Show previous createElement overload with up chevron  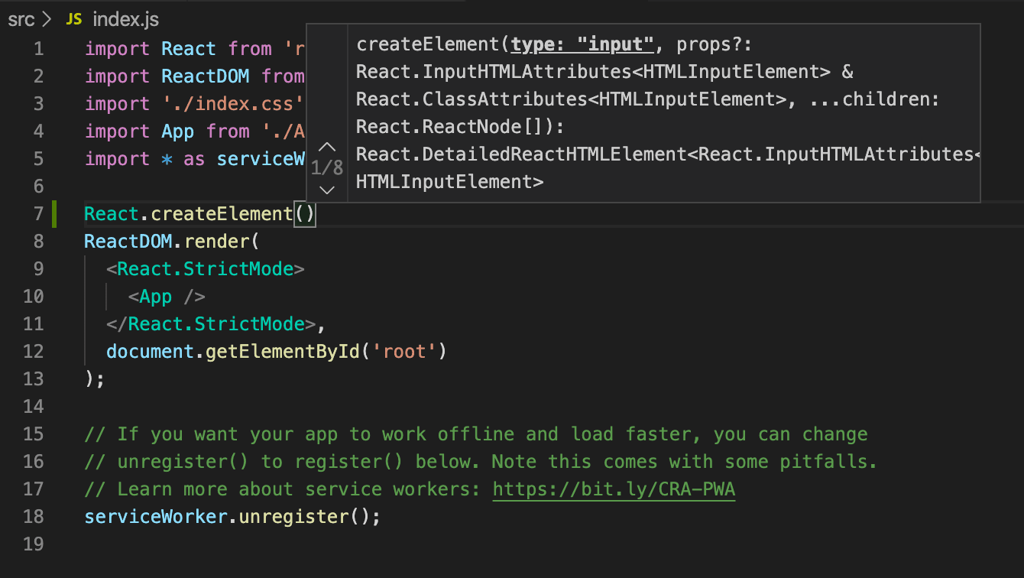[x=327, y=147]
